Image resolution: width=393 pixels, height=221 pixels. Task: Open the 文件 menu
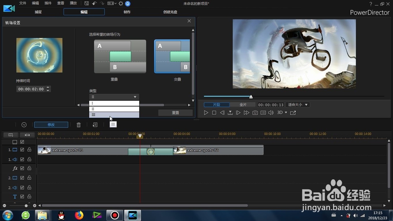point(22,3)
